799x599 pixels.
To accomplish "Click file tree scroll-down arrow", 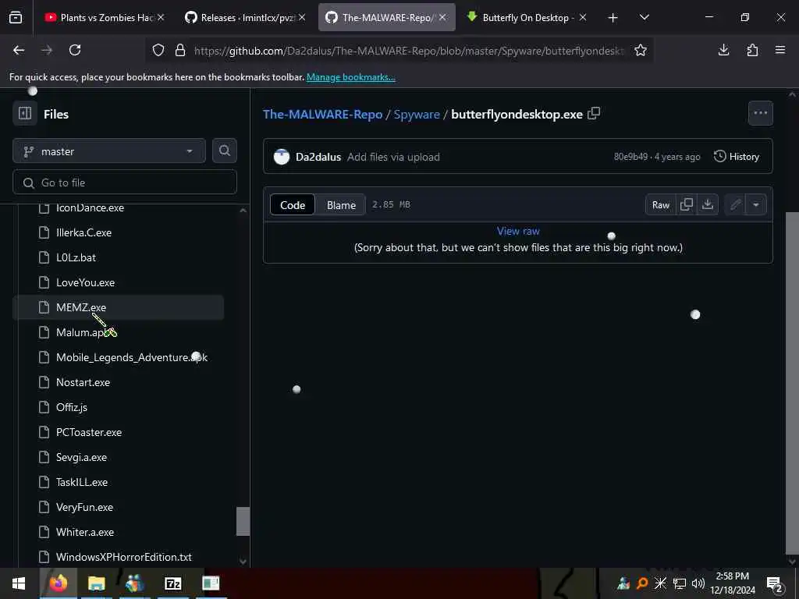I will 243,562.
